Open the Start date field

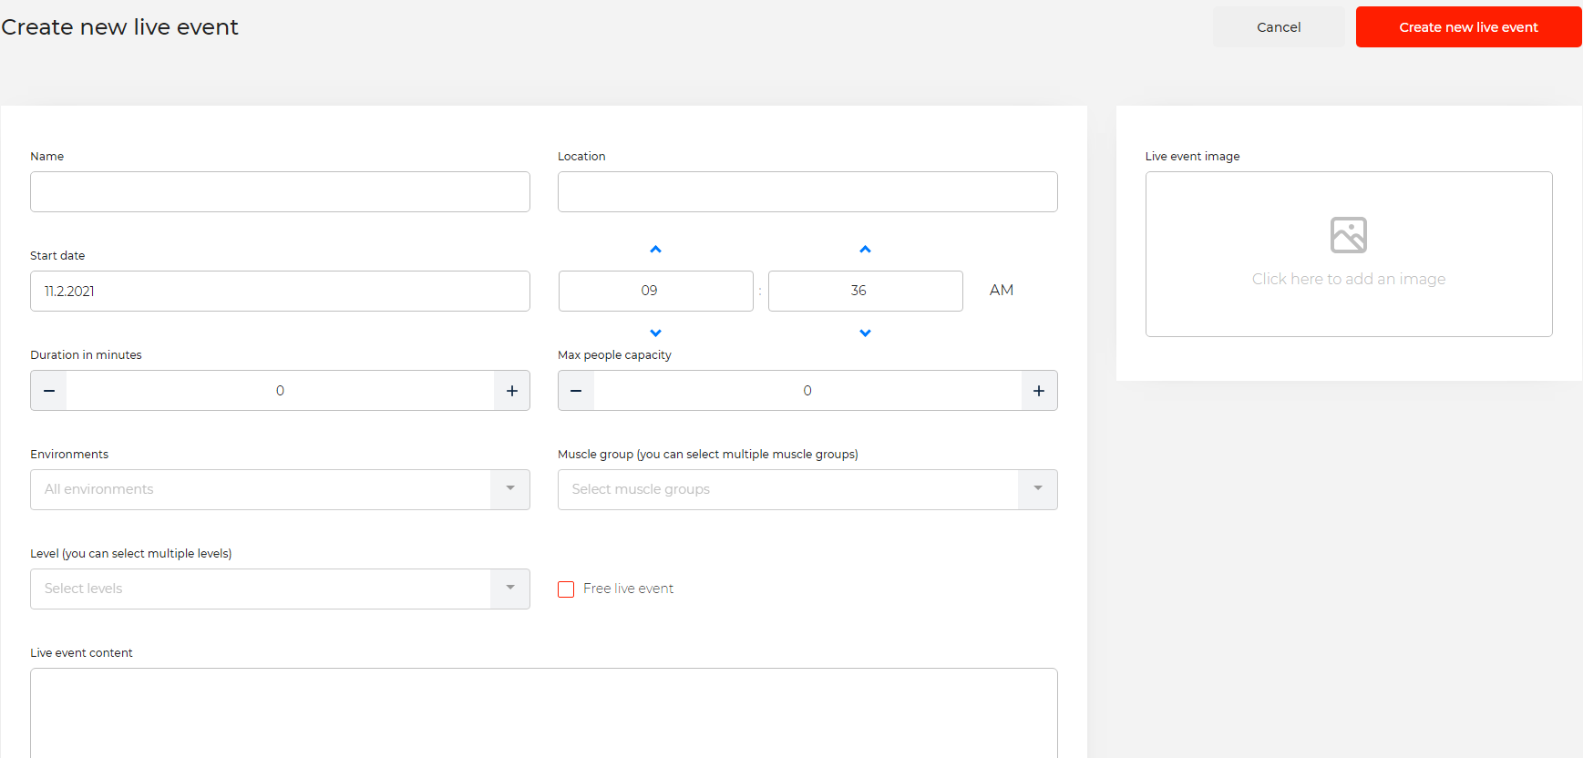coord(280,292)
